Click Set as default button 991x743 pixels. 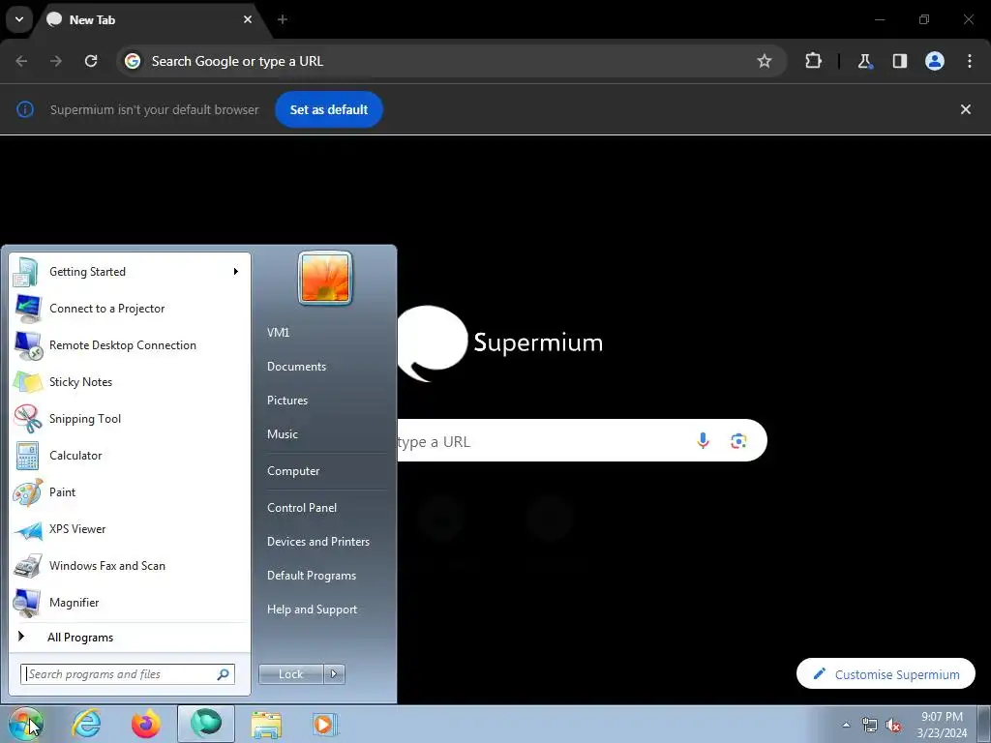click(329, 109)
